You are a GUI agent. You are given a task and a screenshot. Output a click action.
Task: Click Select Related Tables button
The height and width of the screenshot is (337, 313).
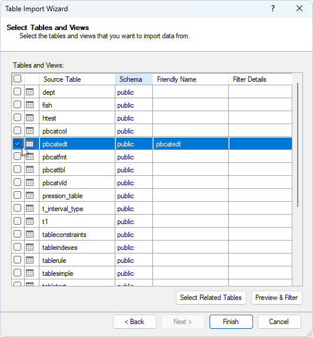[211, 298]
